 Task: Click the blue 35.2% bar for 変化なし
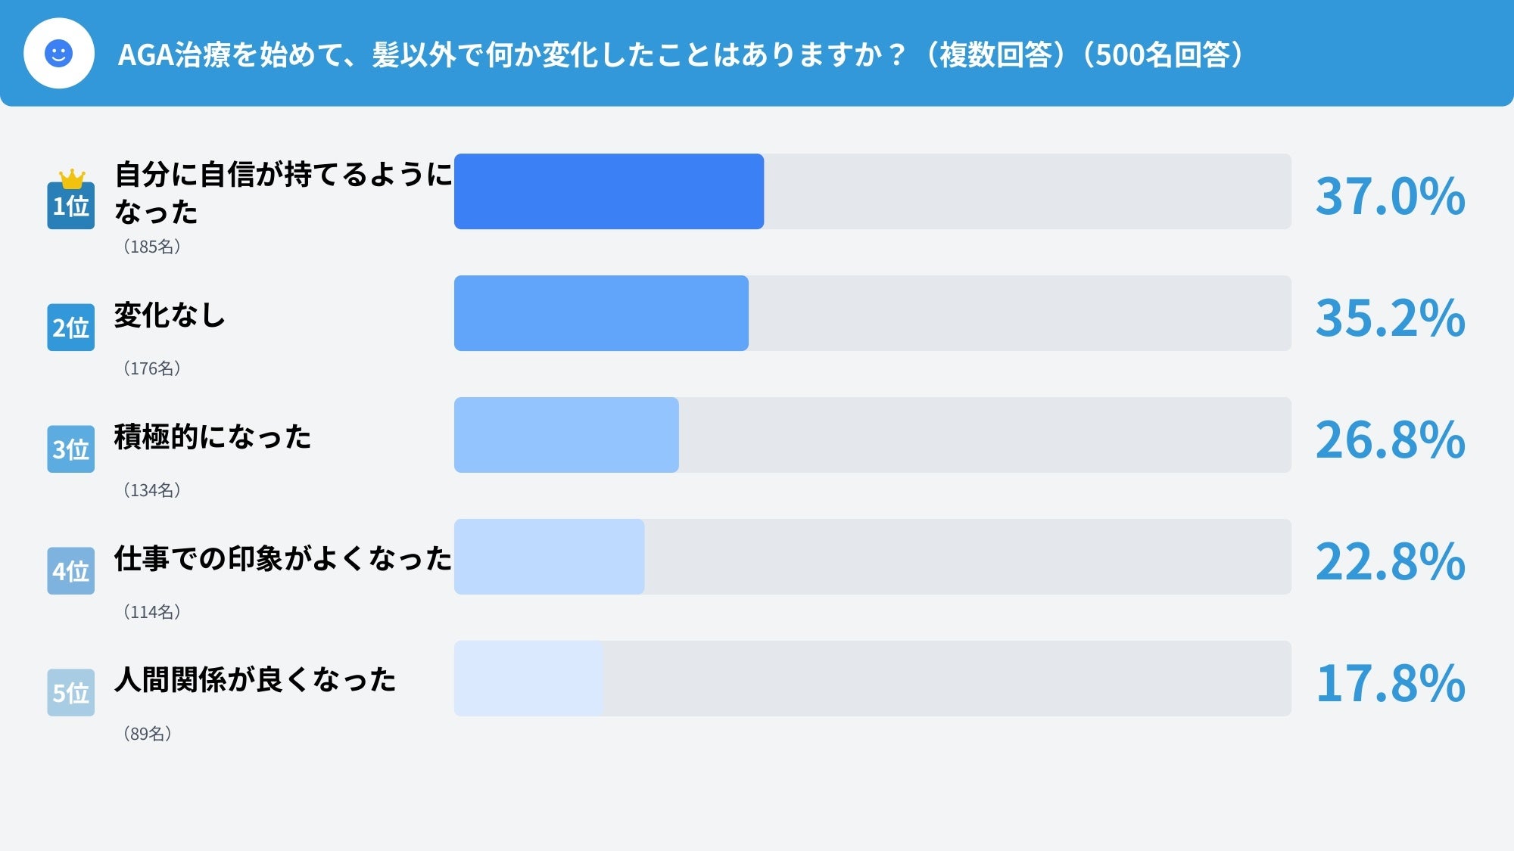point(601,313)
